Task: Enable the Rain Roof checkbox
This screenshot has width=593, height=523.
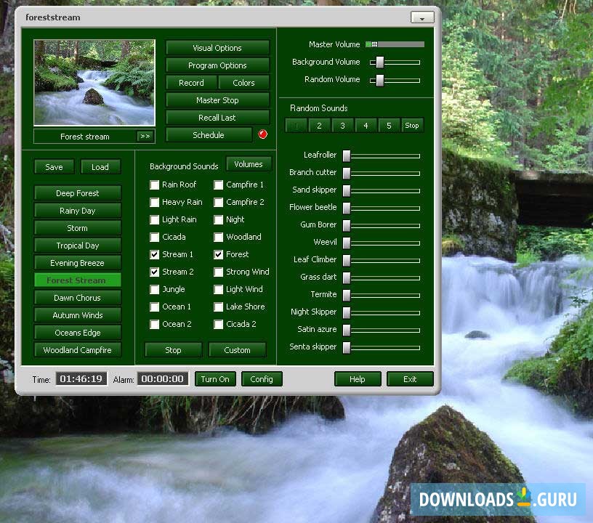Action: pyautogui.click(x=154, y=185)
